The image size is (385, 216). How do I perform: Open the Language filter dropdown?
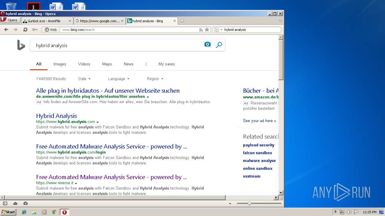pyautogui.click(x=119, y=79)
